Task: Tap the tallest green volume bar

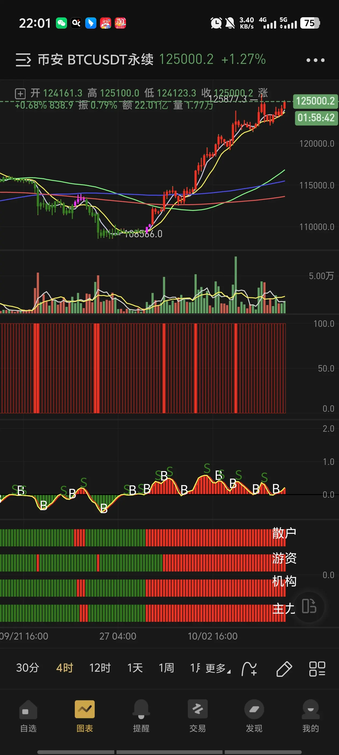Action: pyautogui.click(x=236, y=285)
